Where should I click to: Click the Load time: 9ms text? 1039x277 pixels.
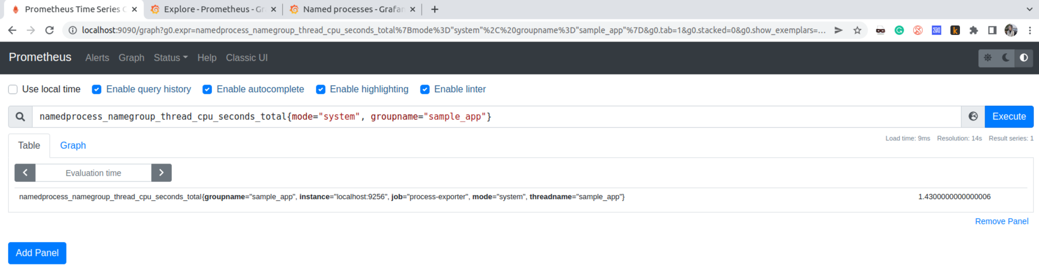pyautogui.click(x=908, y=138)
